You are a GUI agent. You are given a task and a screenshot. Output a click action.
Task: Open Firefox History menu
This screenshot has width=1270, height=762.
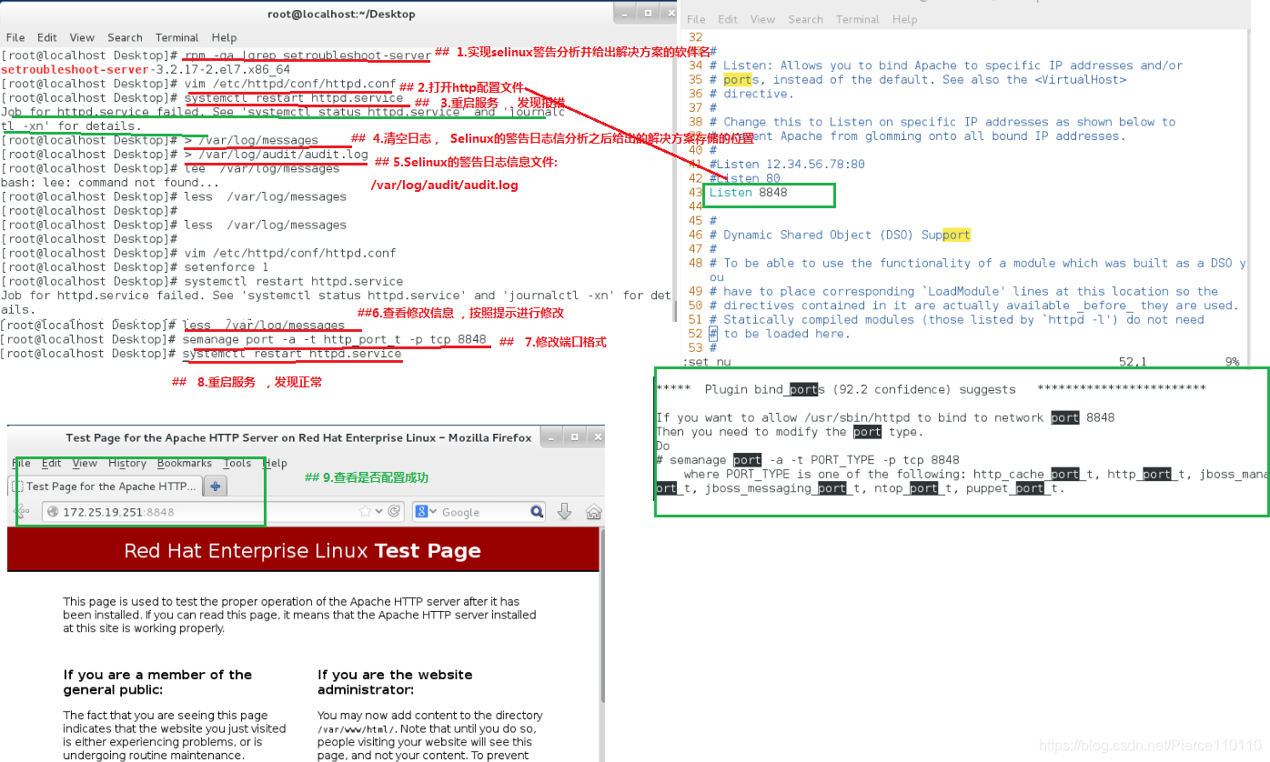(x=127, y=463)
